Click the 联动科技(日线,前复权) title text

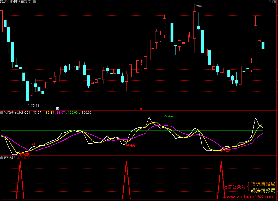pos(16,2)
